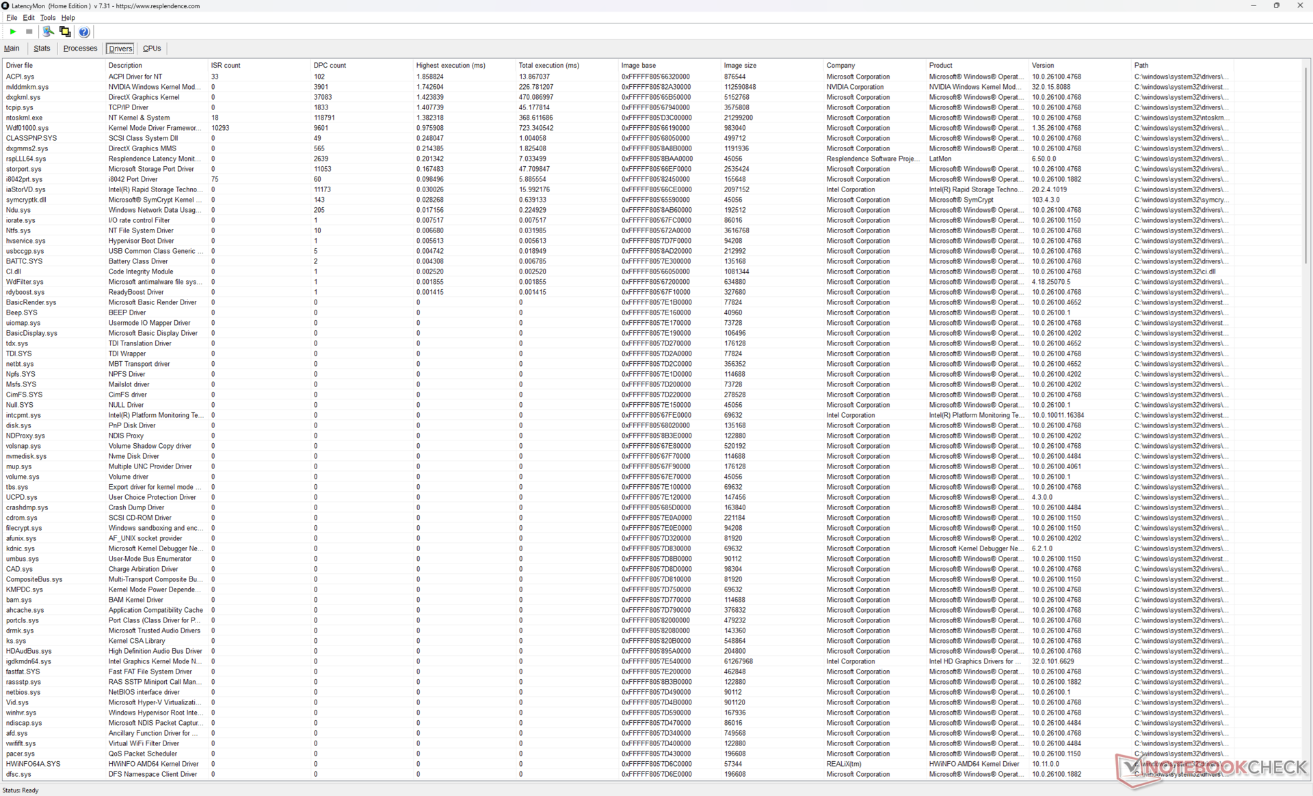Sort by Total execution (ms) column header
Image resolution: width=1313 pixels, height=796 pixels.
(x=548, y=66)
